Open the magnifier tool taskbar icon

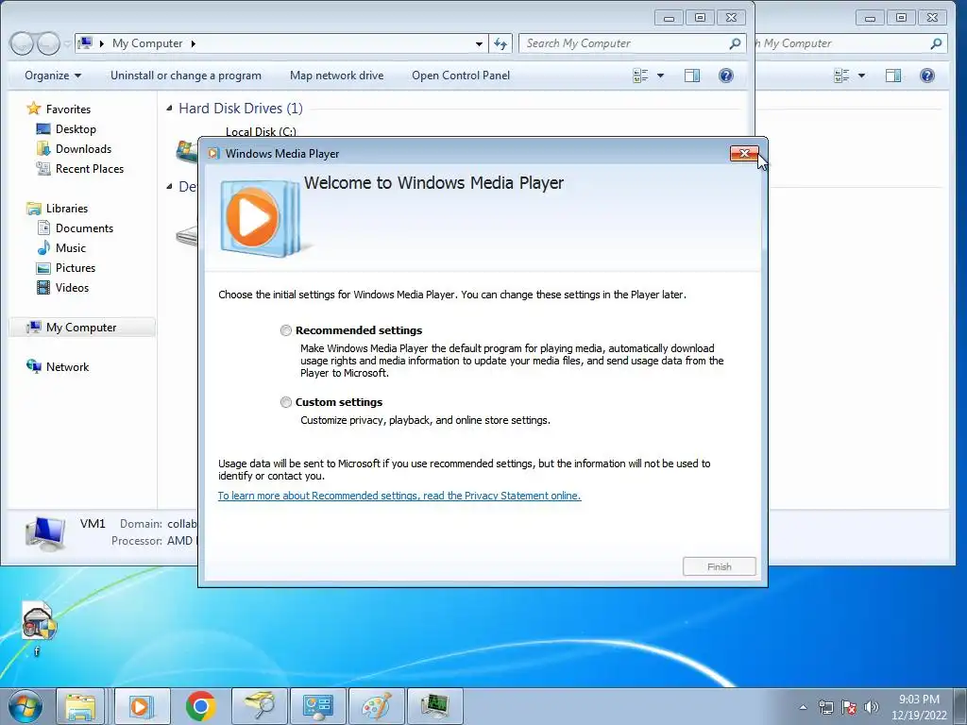point(260,706)
